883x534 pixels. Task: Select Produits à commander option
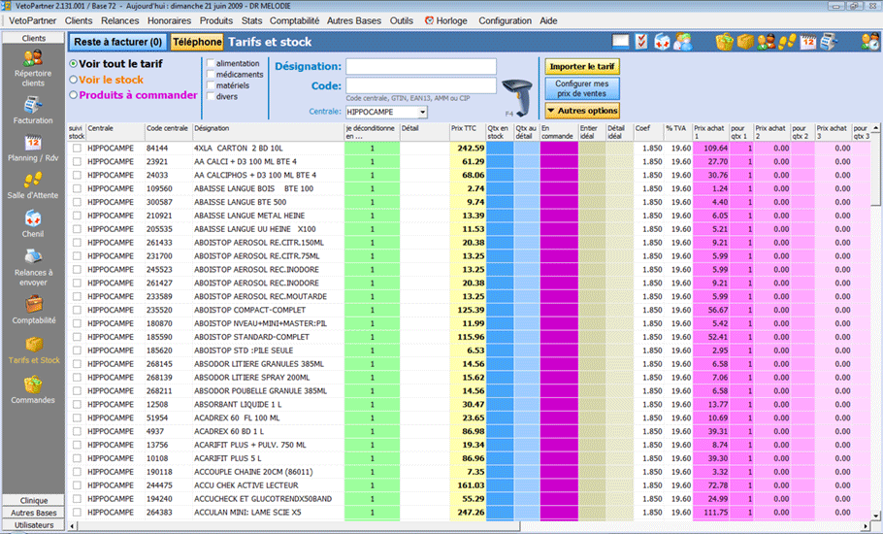(73, 95)
